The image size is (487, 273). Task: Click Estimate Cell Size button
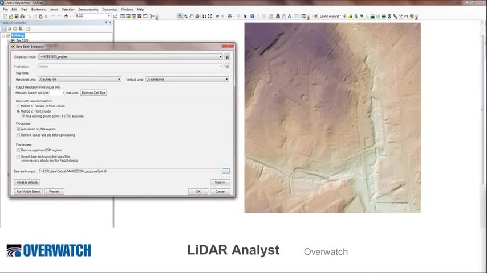point(94,93)
